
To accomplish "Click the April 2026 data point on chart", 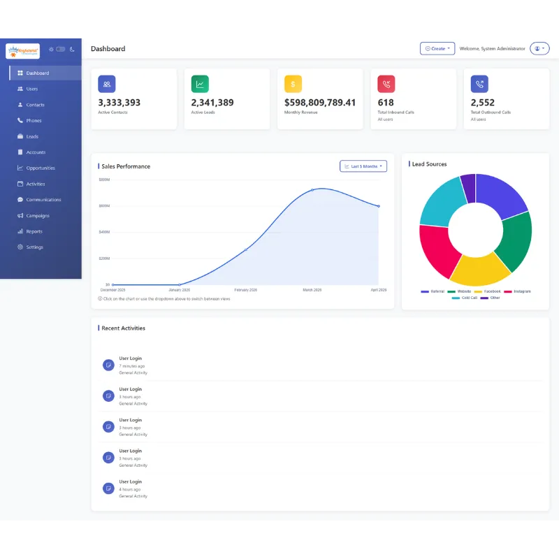I will tap(379, 206).
